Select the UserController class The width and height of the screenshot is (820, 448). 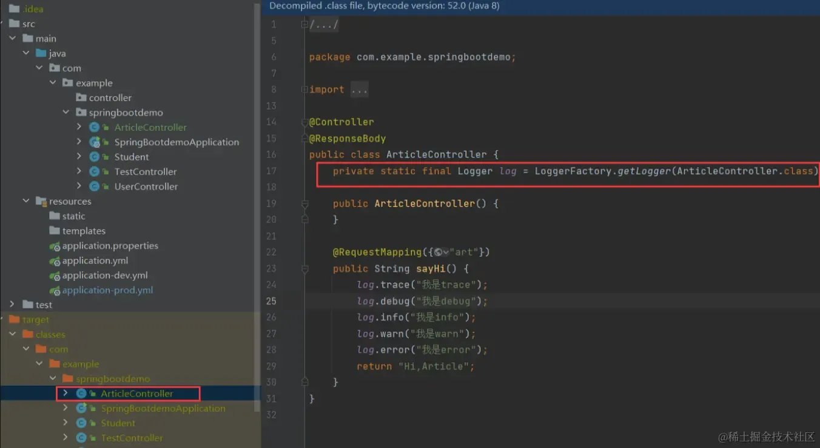[x=146, y=186]
